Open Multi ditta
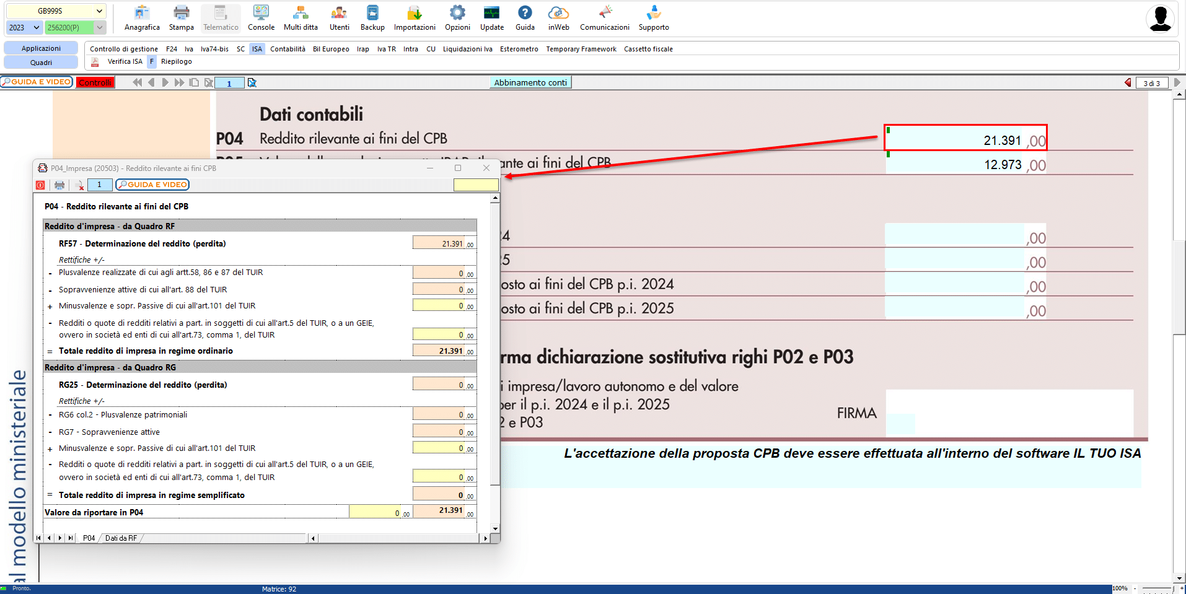 [x=301, y=19]
